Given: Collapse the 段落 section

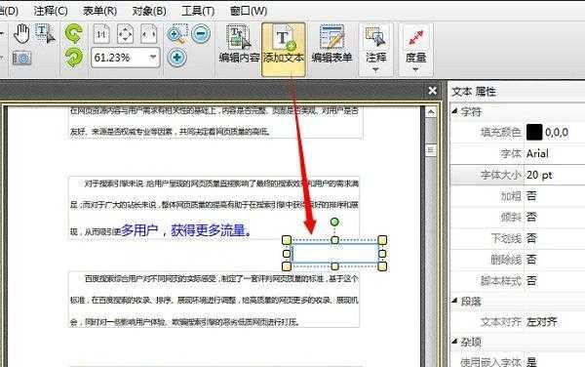Looking at the screenshot, I should tap(454, 301).
